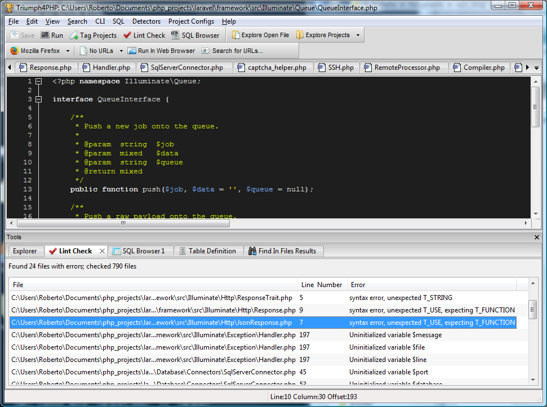Click the SSH.php tab file icon
This screenshot has width=547, height=407.
321,68
